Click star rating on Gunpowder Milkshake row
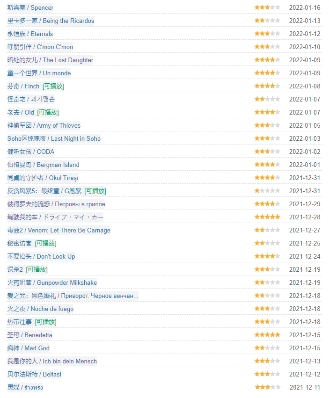The height and width of the screenshot is (398, 329). (x=267, y=282)
